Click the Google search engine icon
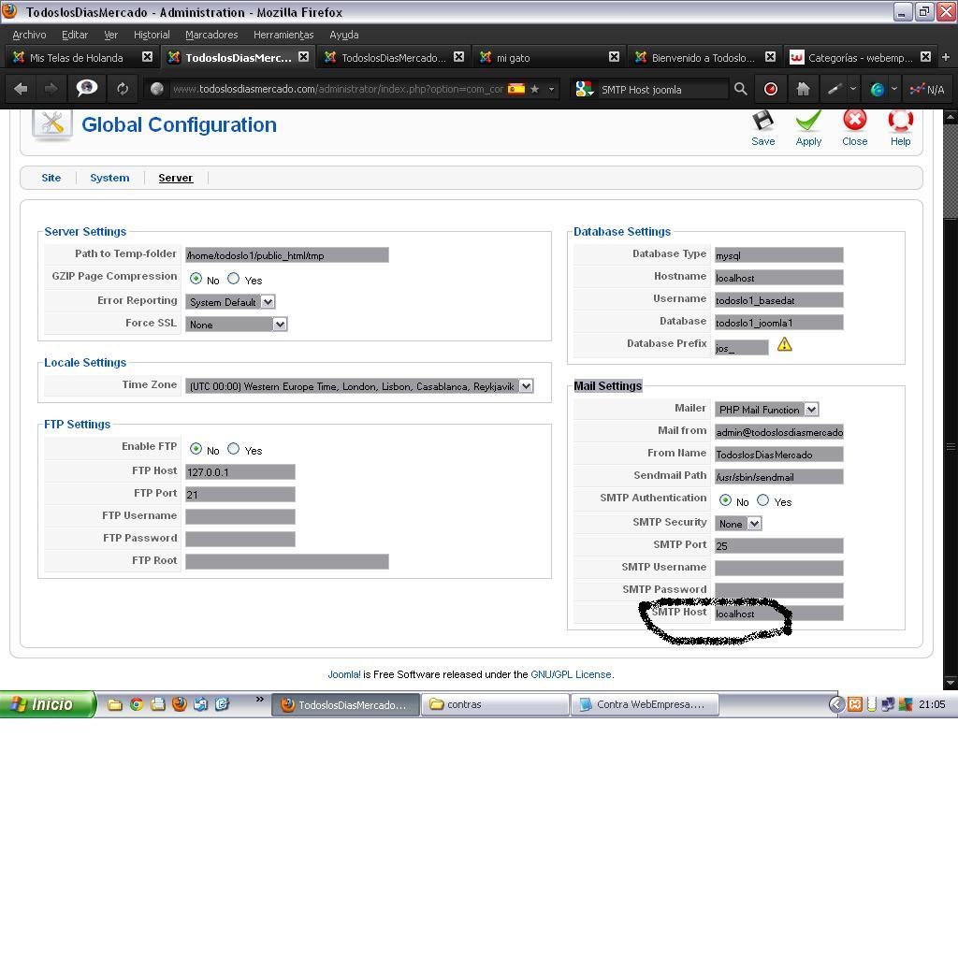 [x=584, y=89]
